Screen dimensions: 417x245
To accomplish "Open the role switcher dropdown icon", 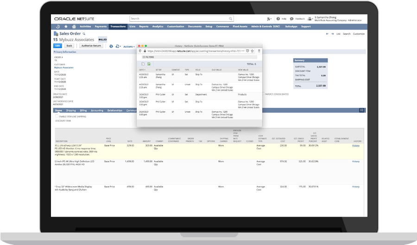I will pyautogui.click(x=310, y=19).
